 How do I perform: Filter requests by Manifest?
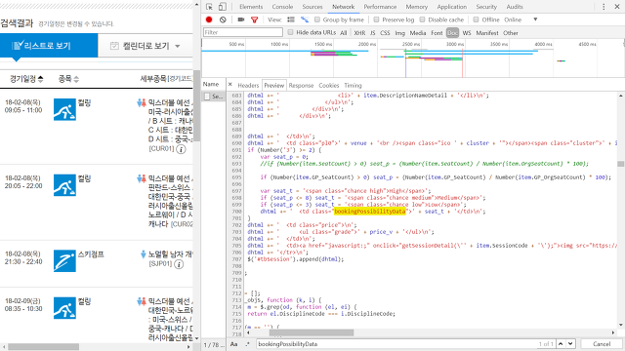click(487, 33)
